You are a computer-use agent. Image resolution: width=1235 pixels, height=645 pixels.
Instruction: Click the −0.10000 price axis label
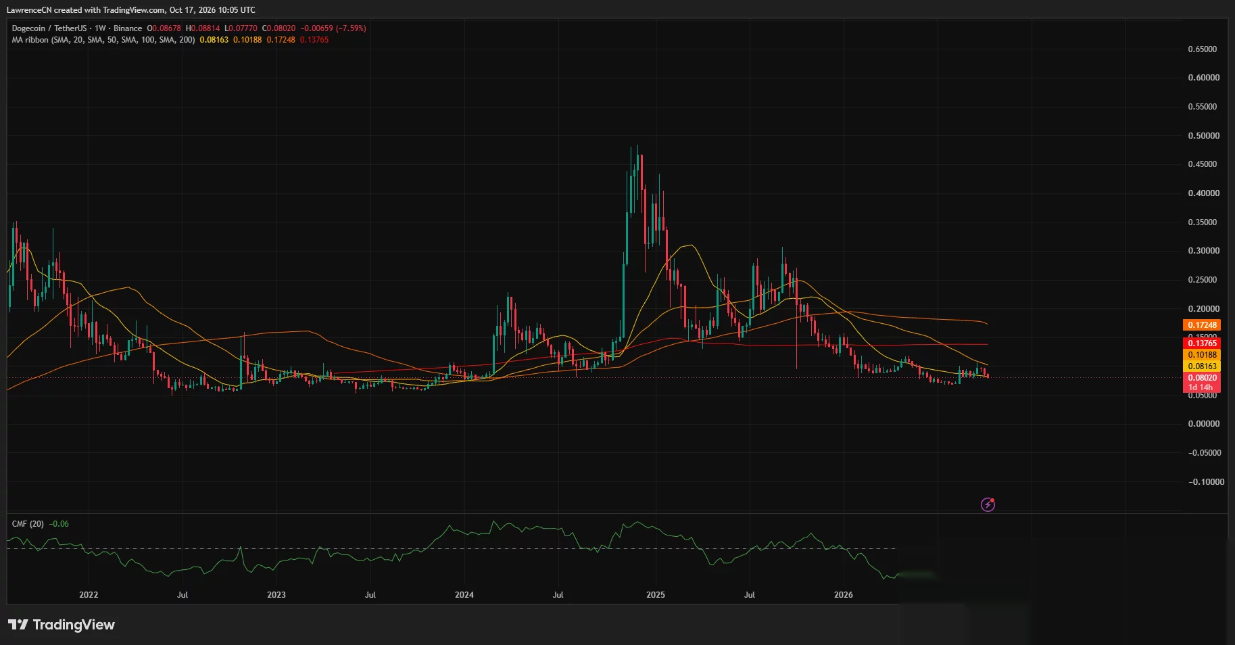[1206, 482]
